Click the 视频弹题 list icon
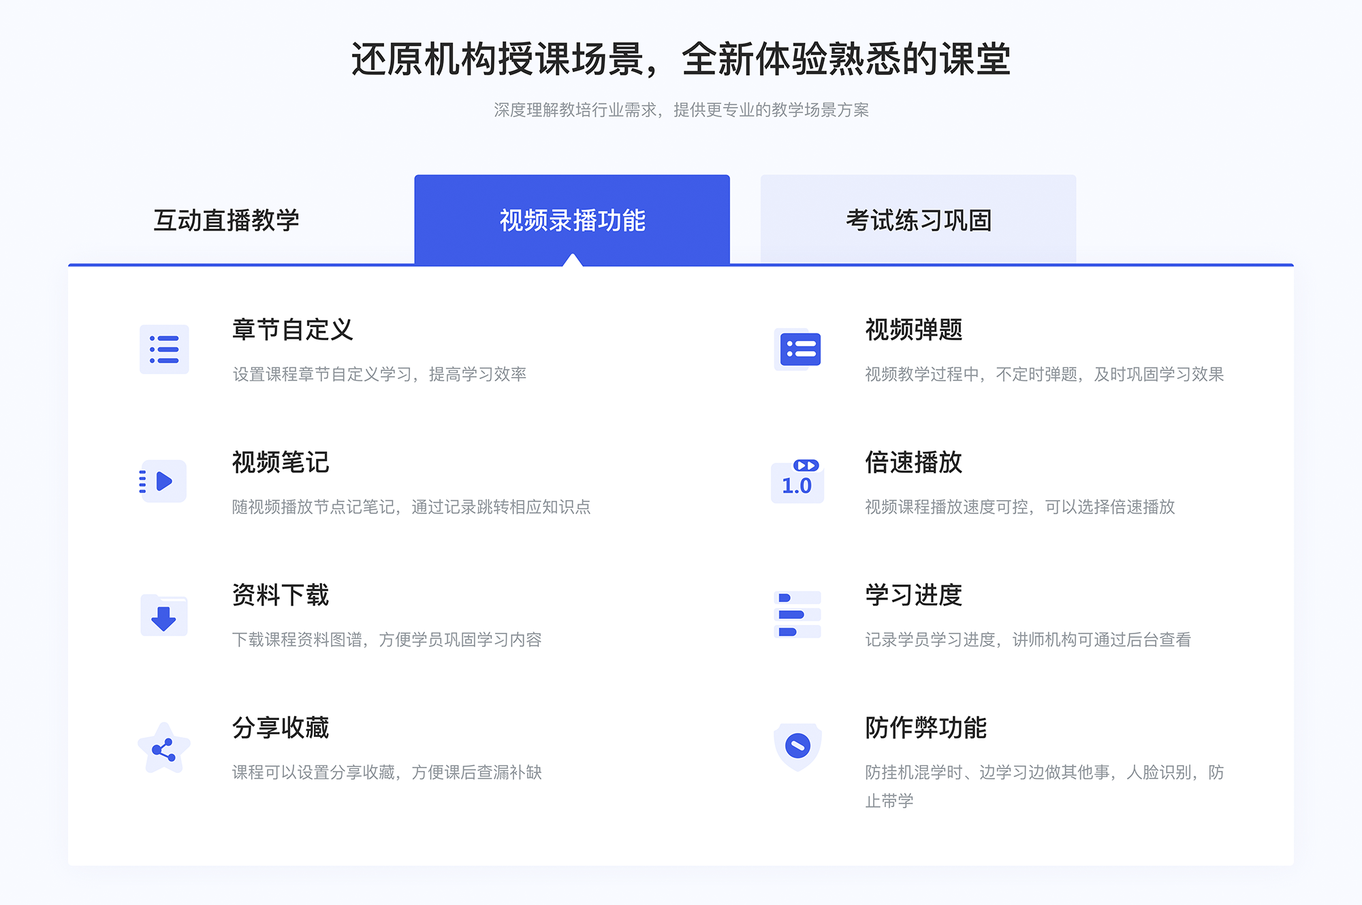This screenshot has width=1362, height=905. [798, 350]
